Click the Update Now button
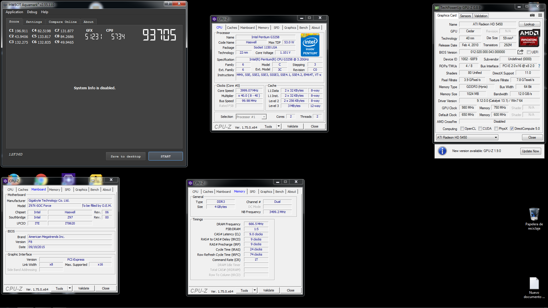 click(x=530, y=151)
